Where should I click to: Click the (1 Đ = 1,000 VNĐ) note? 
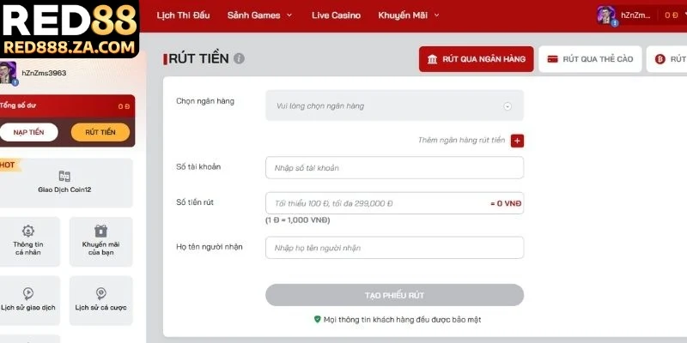297,220
